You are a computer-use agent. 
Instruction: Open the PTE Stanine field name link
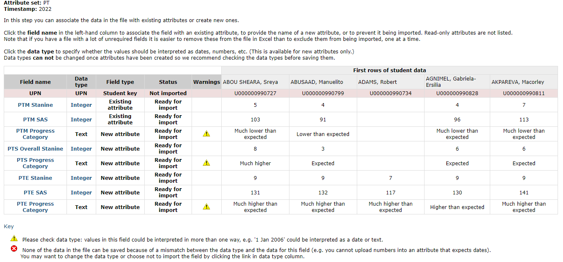(35, 178)
